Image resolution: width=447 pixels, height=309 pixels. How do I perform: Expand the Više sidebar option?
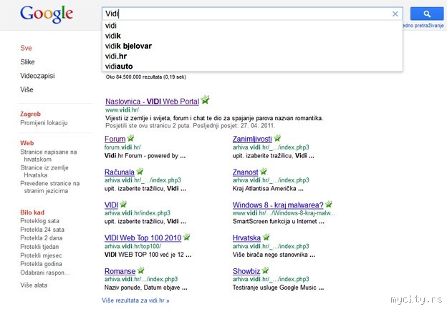(27, 89)
